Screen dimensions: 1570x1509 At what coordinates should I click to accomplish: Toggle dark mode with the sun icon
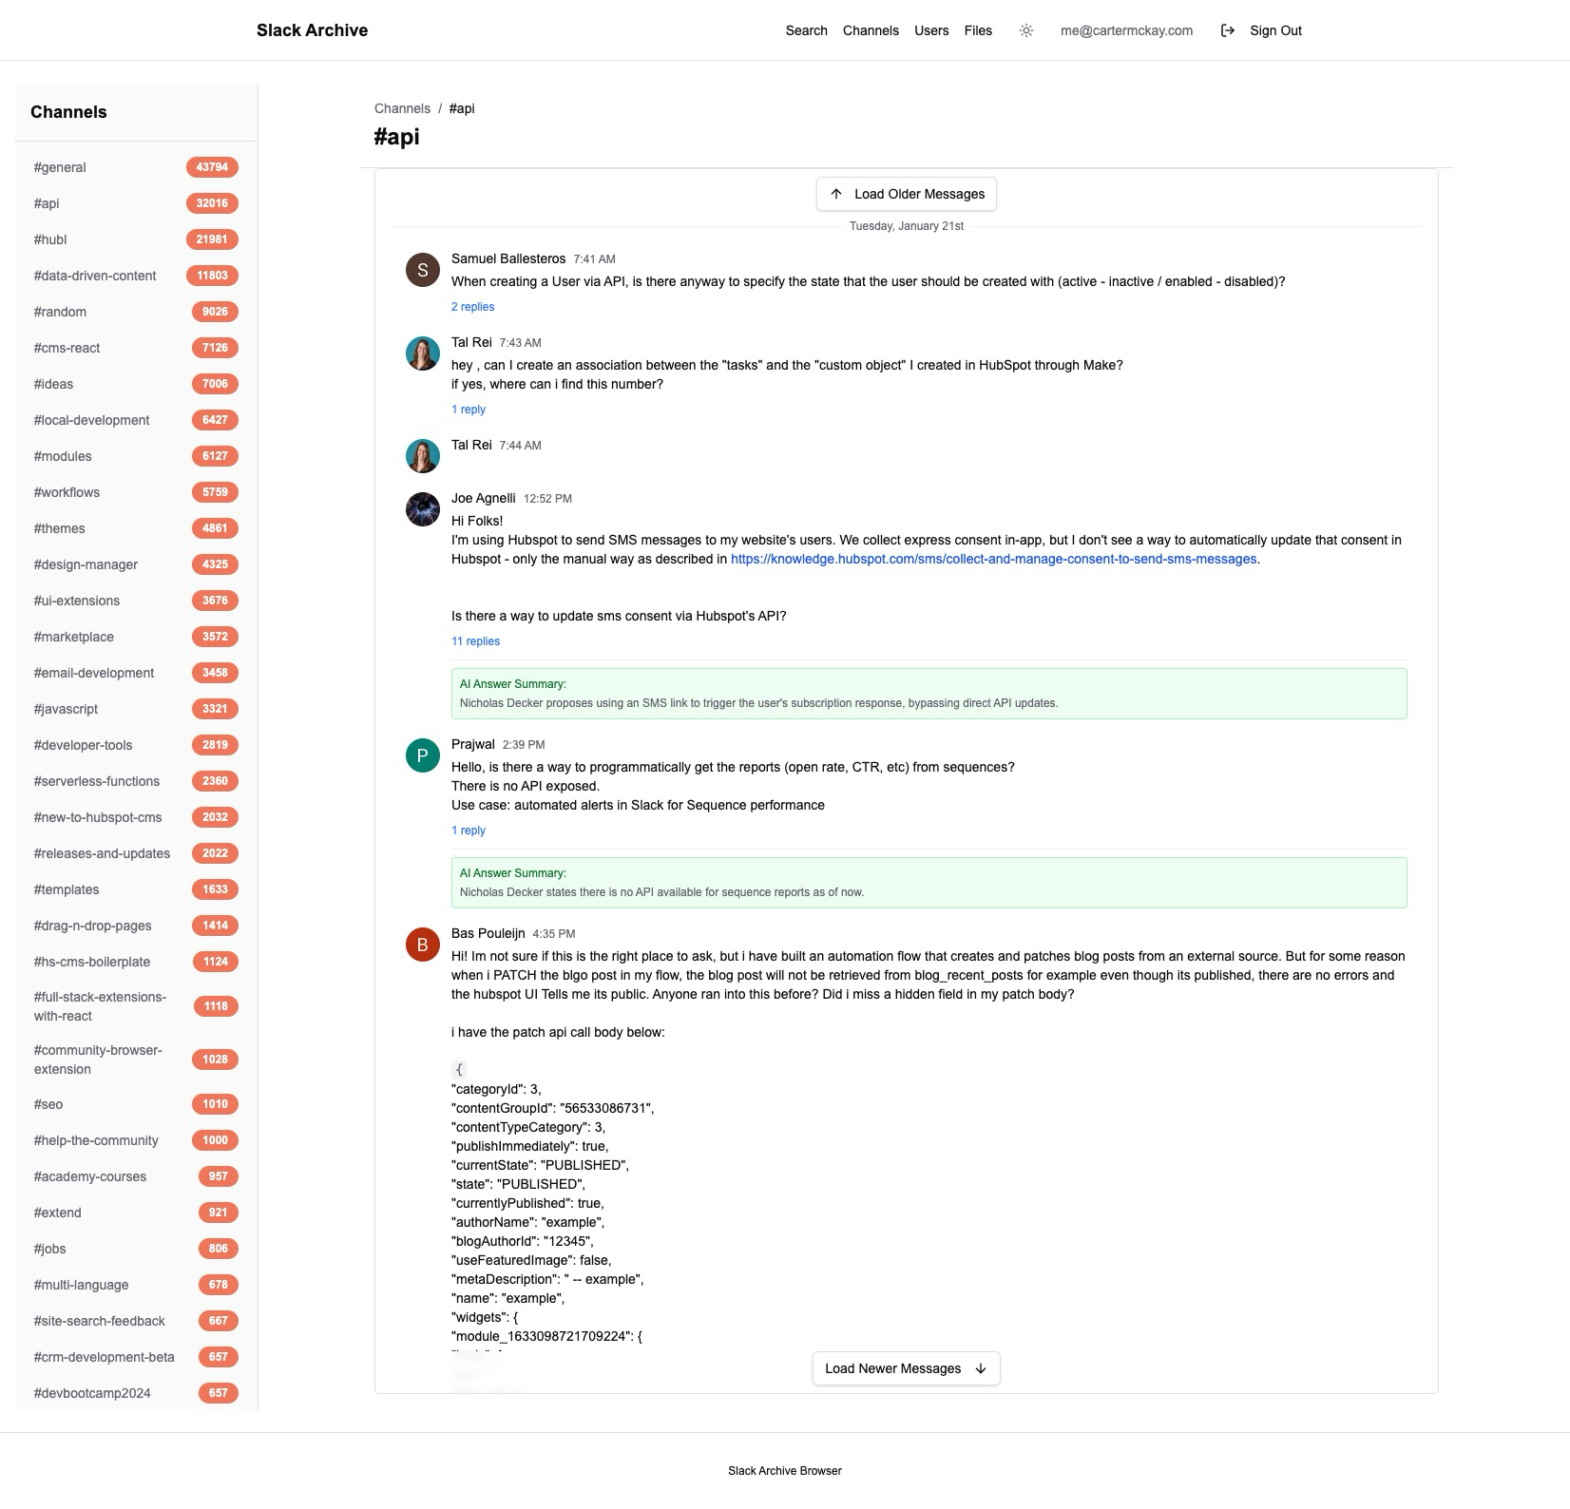[x=1026, y=29]
